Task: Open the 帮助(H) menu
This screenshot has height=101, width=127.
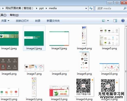Action: (x=14, y=15)
